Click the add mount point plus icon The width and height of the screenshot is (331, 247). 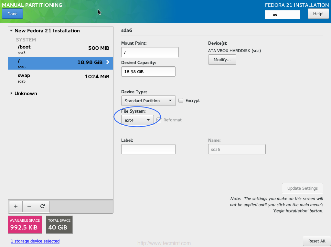pos(16,206)
